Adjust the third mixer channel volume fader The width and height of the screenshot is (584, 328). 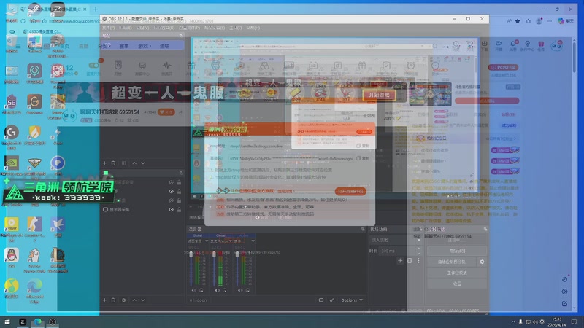237,254
